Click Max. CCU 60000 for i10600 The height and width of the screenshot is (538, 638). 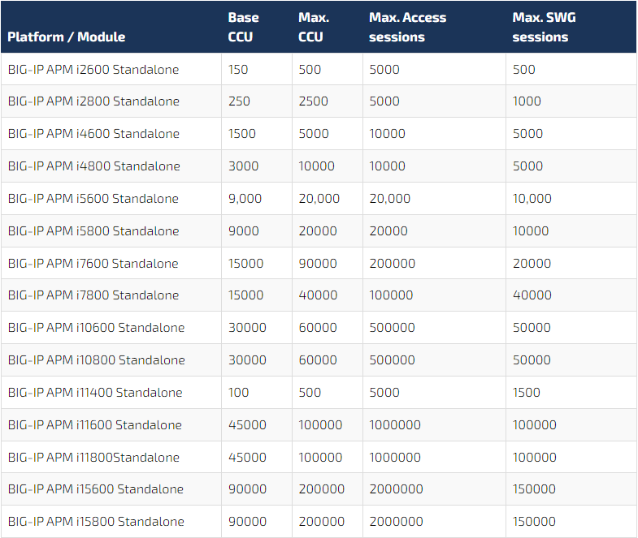click(x=318, y=328)
